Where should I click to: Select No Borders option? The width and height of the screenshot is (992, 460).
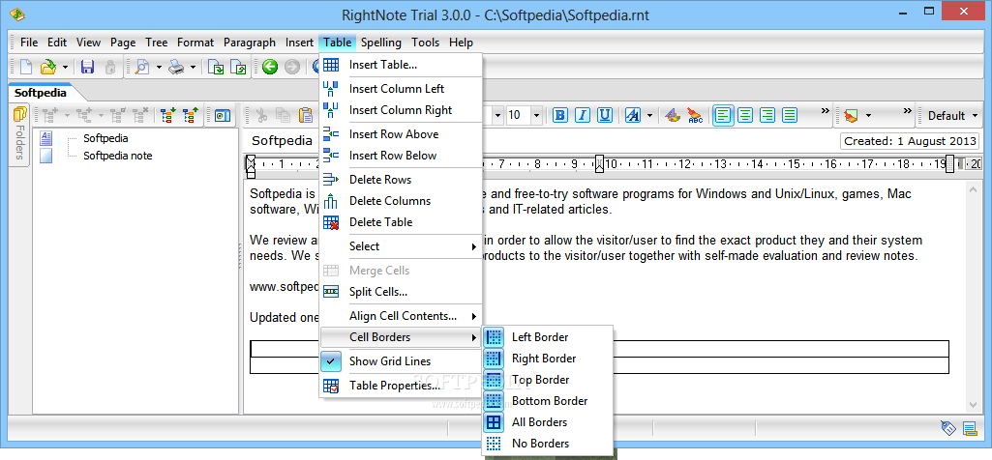click(548, 444)
